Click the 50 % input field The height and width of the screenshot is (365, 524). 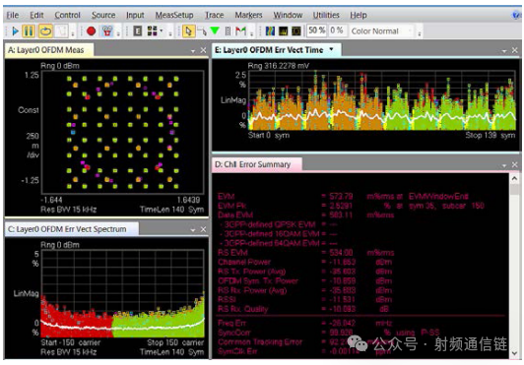pos(316,30)
